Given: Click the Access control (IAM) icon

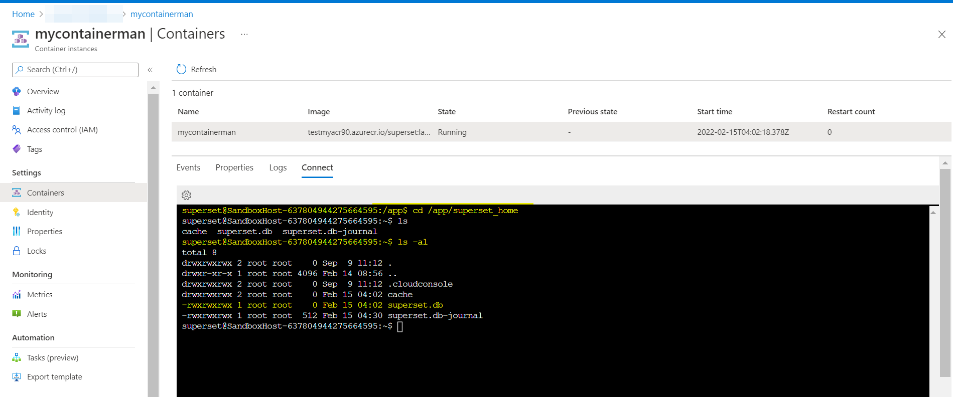Looking at the screenshot, I should 17,130.
